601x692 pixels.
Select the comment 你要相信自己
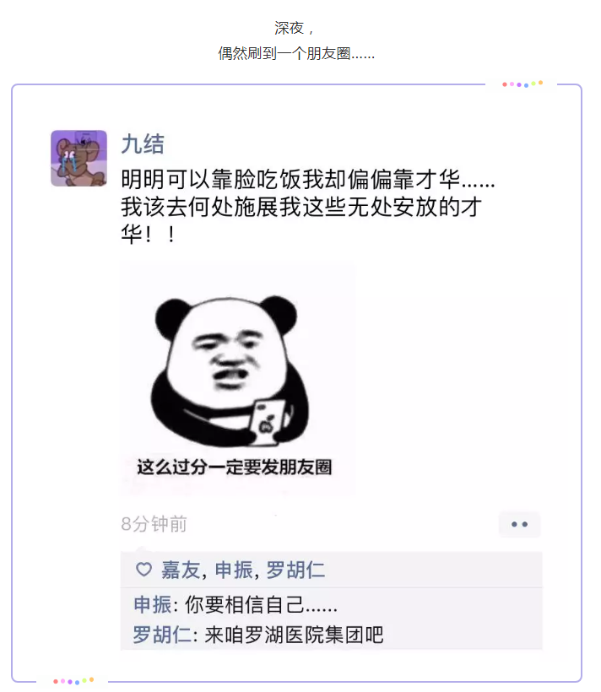[x=261, y=604]
